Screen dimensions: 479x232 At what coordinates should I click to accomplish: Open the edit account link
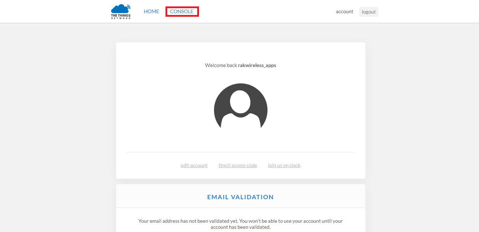[x=194, y=165]
